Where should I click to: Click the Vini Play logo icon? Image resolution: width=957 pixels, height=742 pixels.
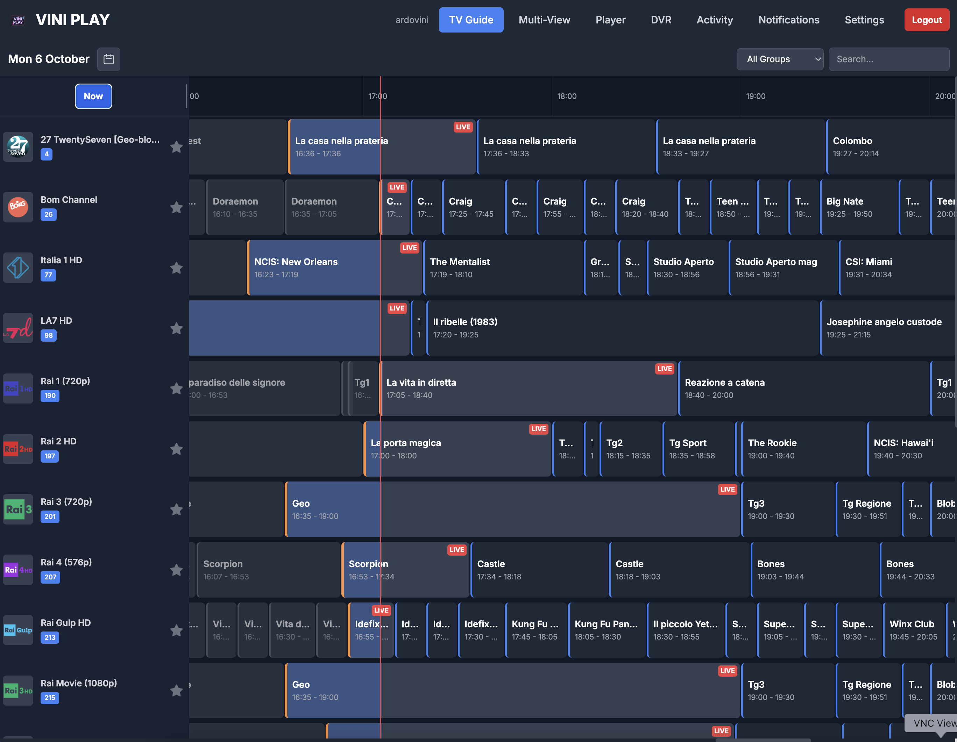(18, 20)
